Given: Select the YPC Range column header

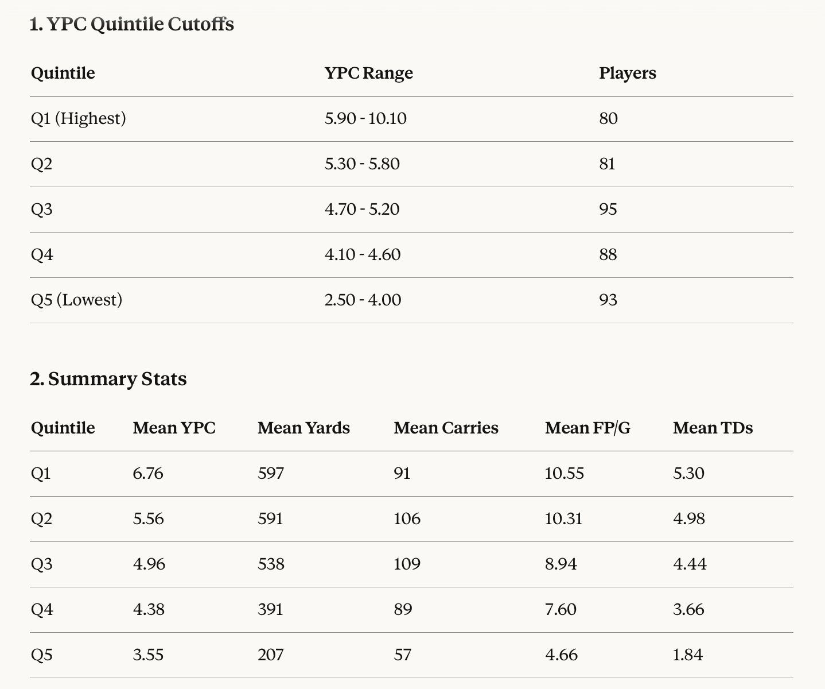Looking at the screenshot, I should [368, 73].
